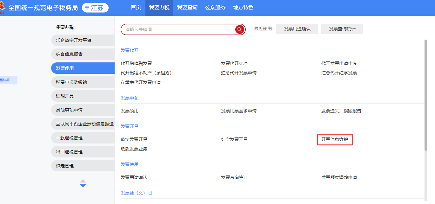Open the highlighted 开票信息维护 link
Image resolution: width=435 pixels, height=204 pixels.
(x=335, y=139)
